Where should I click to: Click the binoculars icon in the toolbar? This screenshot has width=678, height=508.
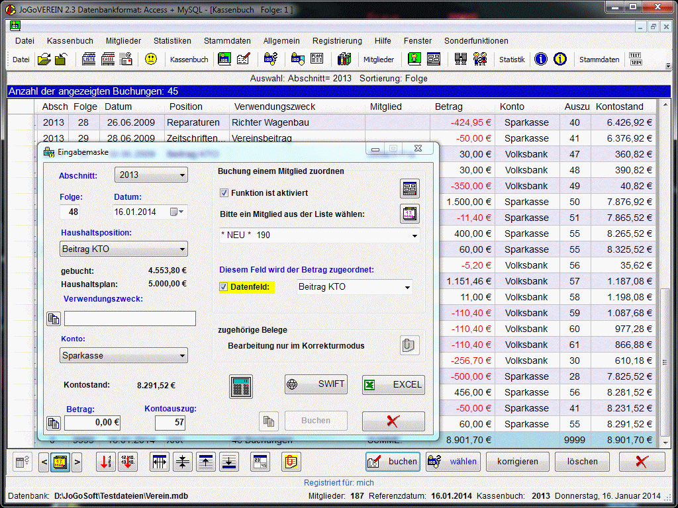coord(461,59)
